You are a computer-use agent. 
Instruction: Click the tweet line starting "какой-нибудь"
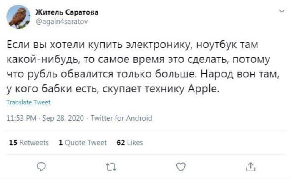[138, 60]
